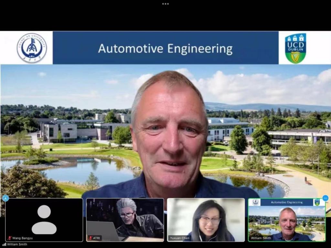Click the UCD Dublin crest logo

[295, 48]
